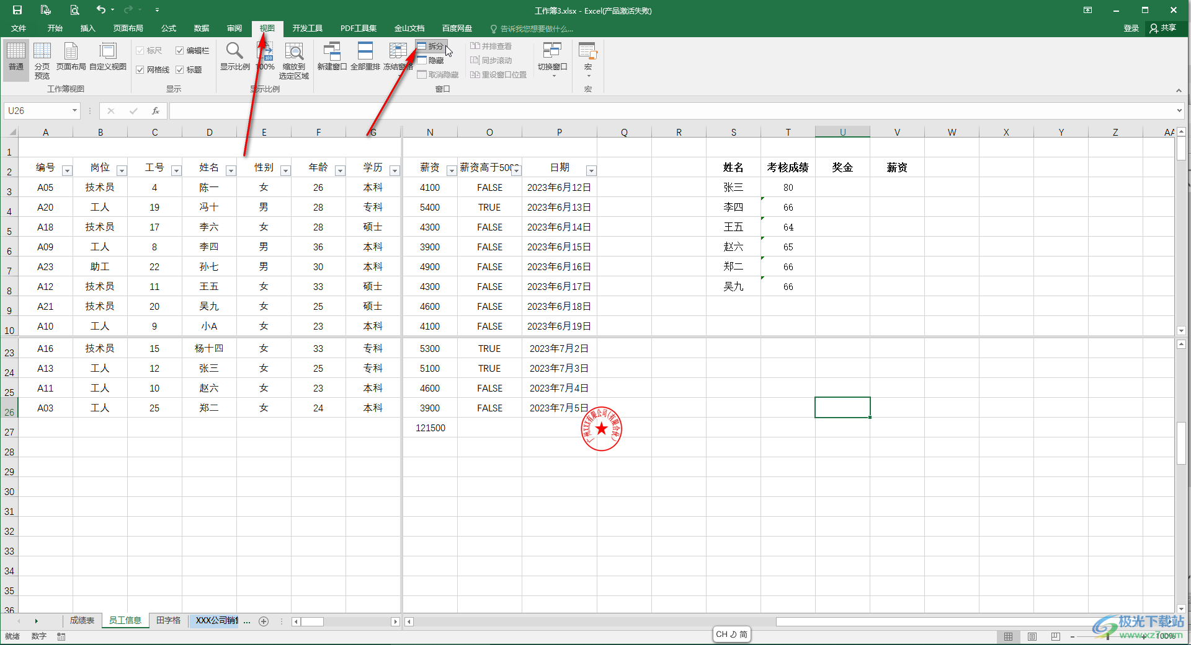Screen dimensions: 1191x645
Task: Click the print preview icon in quick access toolbar
Action: 74,10
